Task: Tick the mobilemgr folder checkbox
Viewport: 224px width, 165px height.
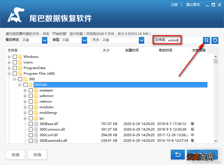Action: pyautogui.click(x=31, y=113)
